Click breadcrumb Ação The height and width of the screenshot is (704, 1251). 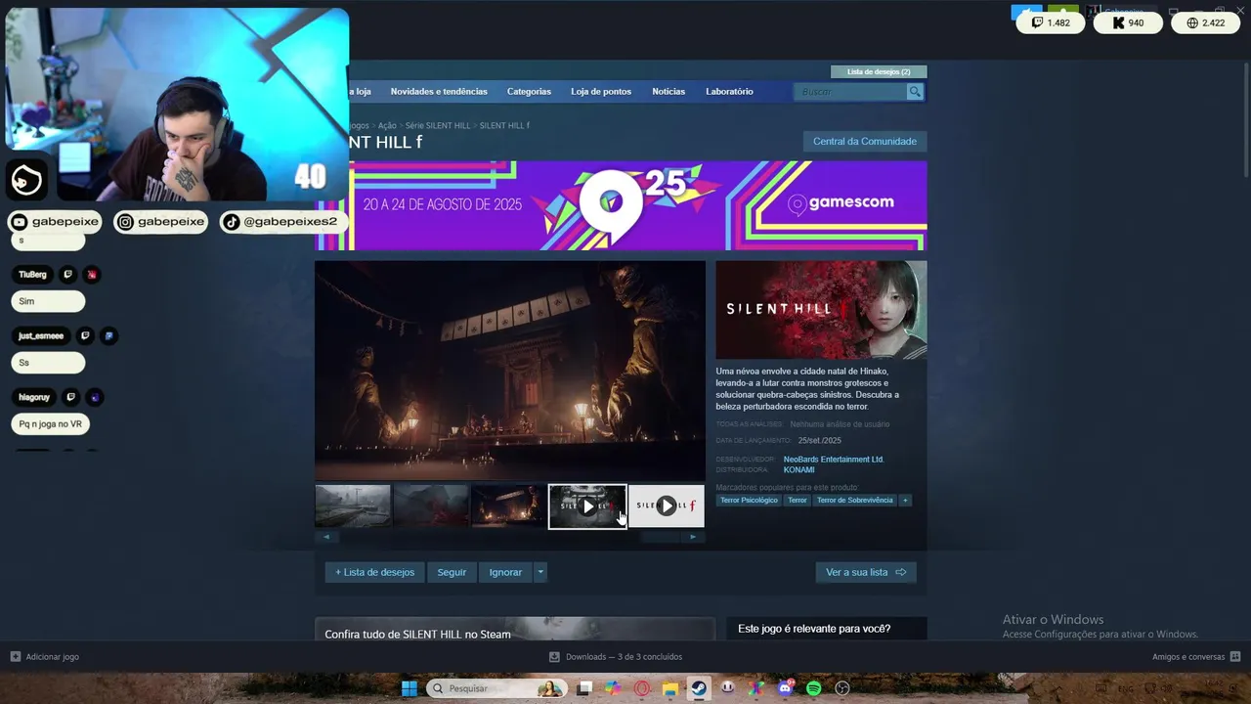[387, 126]
